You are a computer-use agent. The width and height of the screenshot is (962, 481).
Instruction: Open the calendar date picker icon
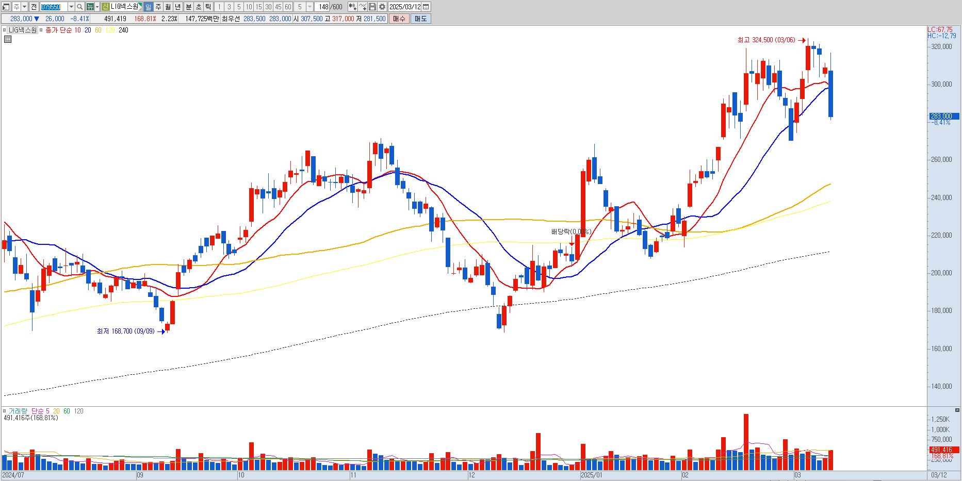[426, 7]
